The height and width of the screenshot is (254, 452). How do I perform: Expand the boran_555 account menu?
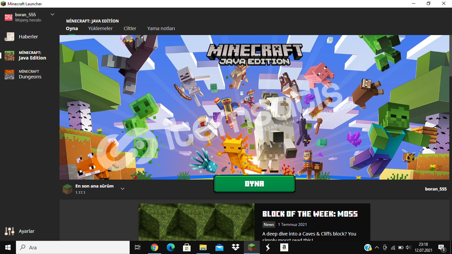tap(52, 15)
